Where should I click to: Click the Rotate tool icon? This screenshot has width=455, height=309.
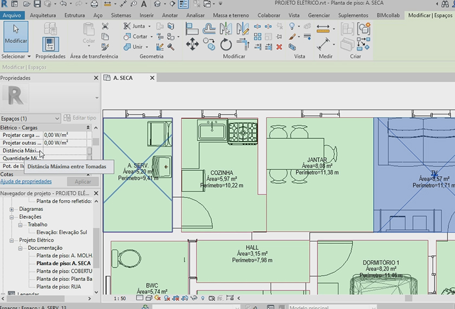pyautogui.click(x=226, y=44)
